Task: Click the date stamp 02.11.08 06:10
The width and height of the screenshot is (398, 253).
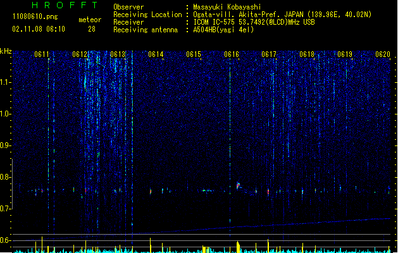Action: (x=39, y=29)
